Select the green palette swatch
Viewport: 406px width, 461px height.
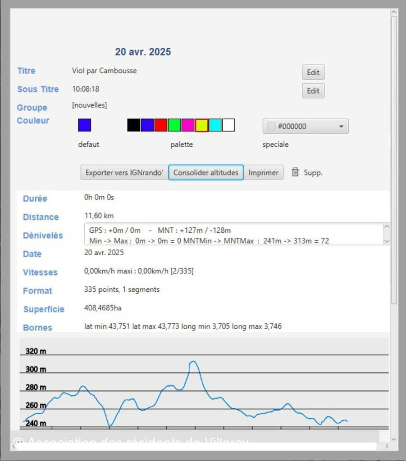pos(174,125)
